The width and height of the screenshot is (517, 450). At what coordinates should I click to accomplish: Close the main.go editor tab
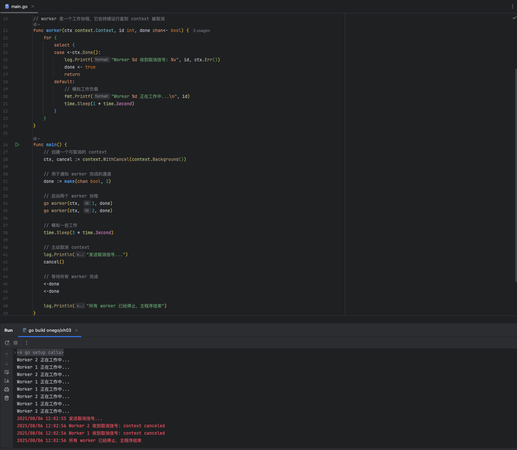pyautogui.click(x=33, y=6)
